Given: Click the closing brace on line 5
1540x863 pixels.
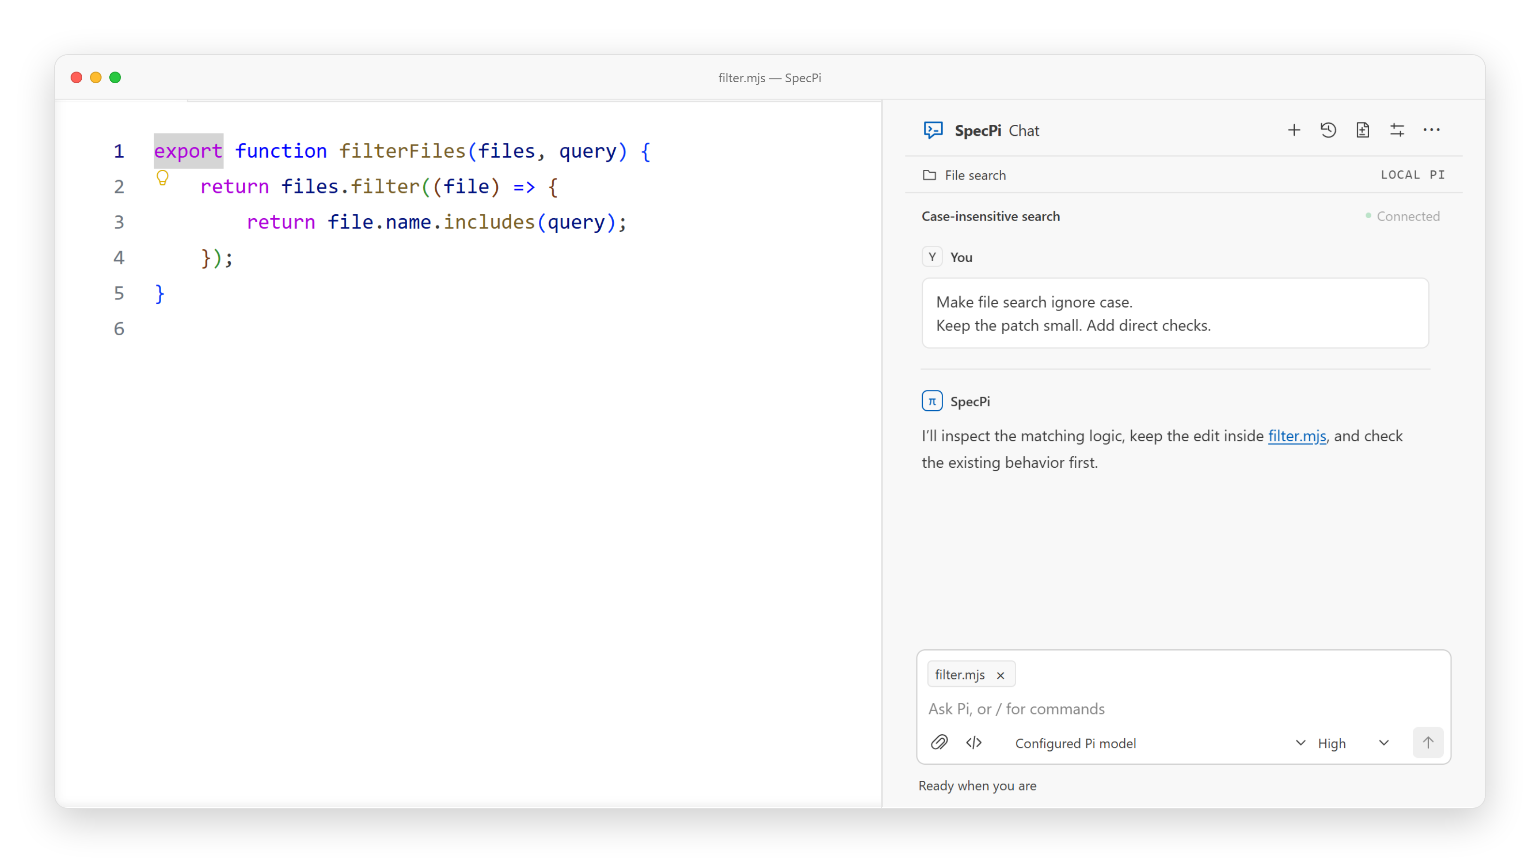Looking at the screenshot, I should (160, 293).
